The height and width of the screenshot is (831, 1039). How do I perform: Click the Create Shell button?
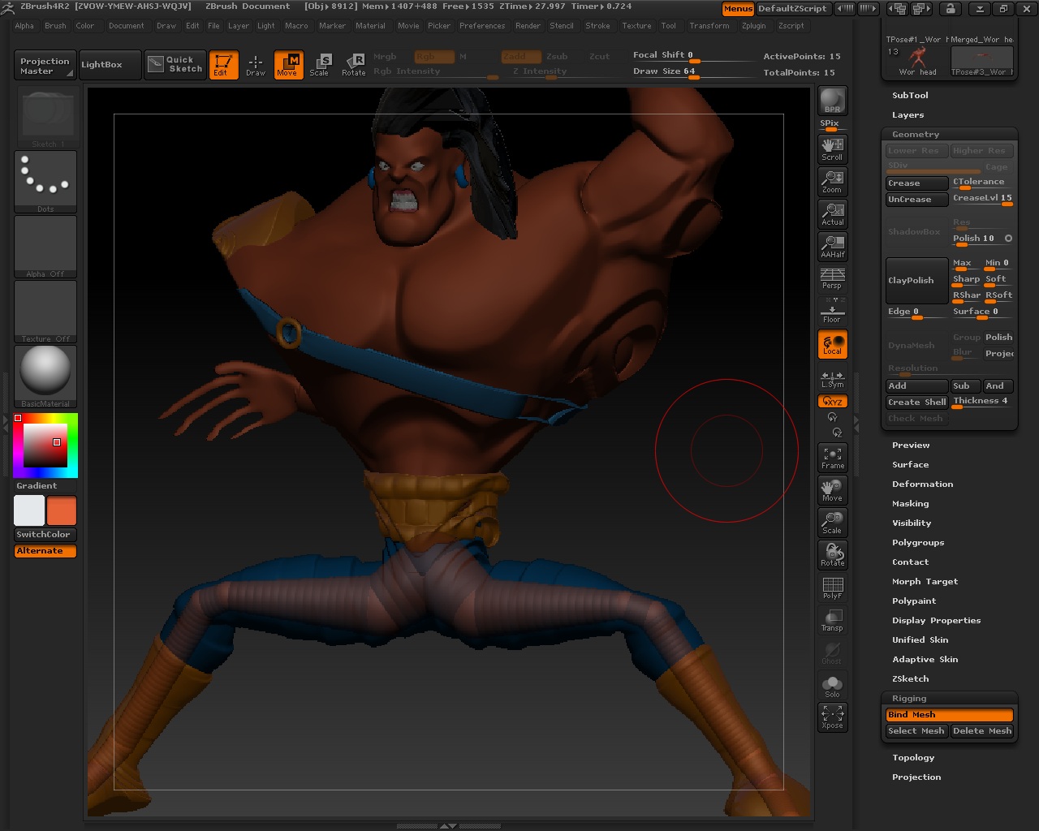tap(916, 402)
